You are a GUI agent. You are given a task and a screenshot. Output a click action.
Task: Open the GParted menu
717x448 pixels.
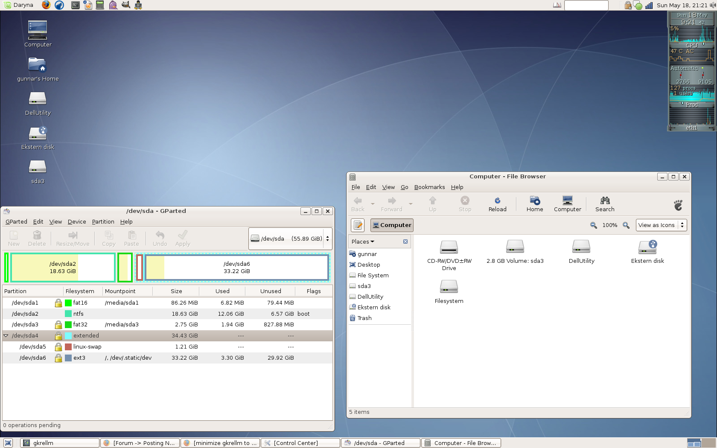pyautogui.click(x=16, y=221)
